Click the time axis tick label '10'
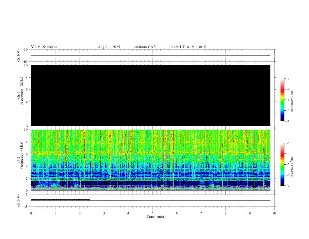The image size is (309, 239). click(274, 213)
